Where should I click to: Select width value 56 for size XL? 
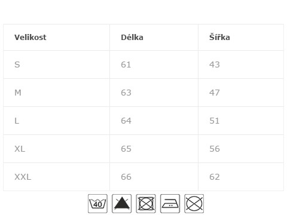215,149
